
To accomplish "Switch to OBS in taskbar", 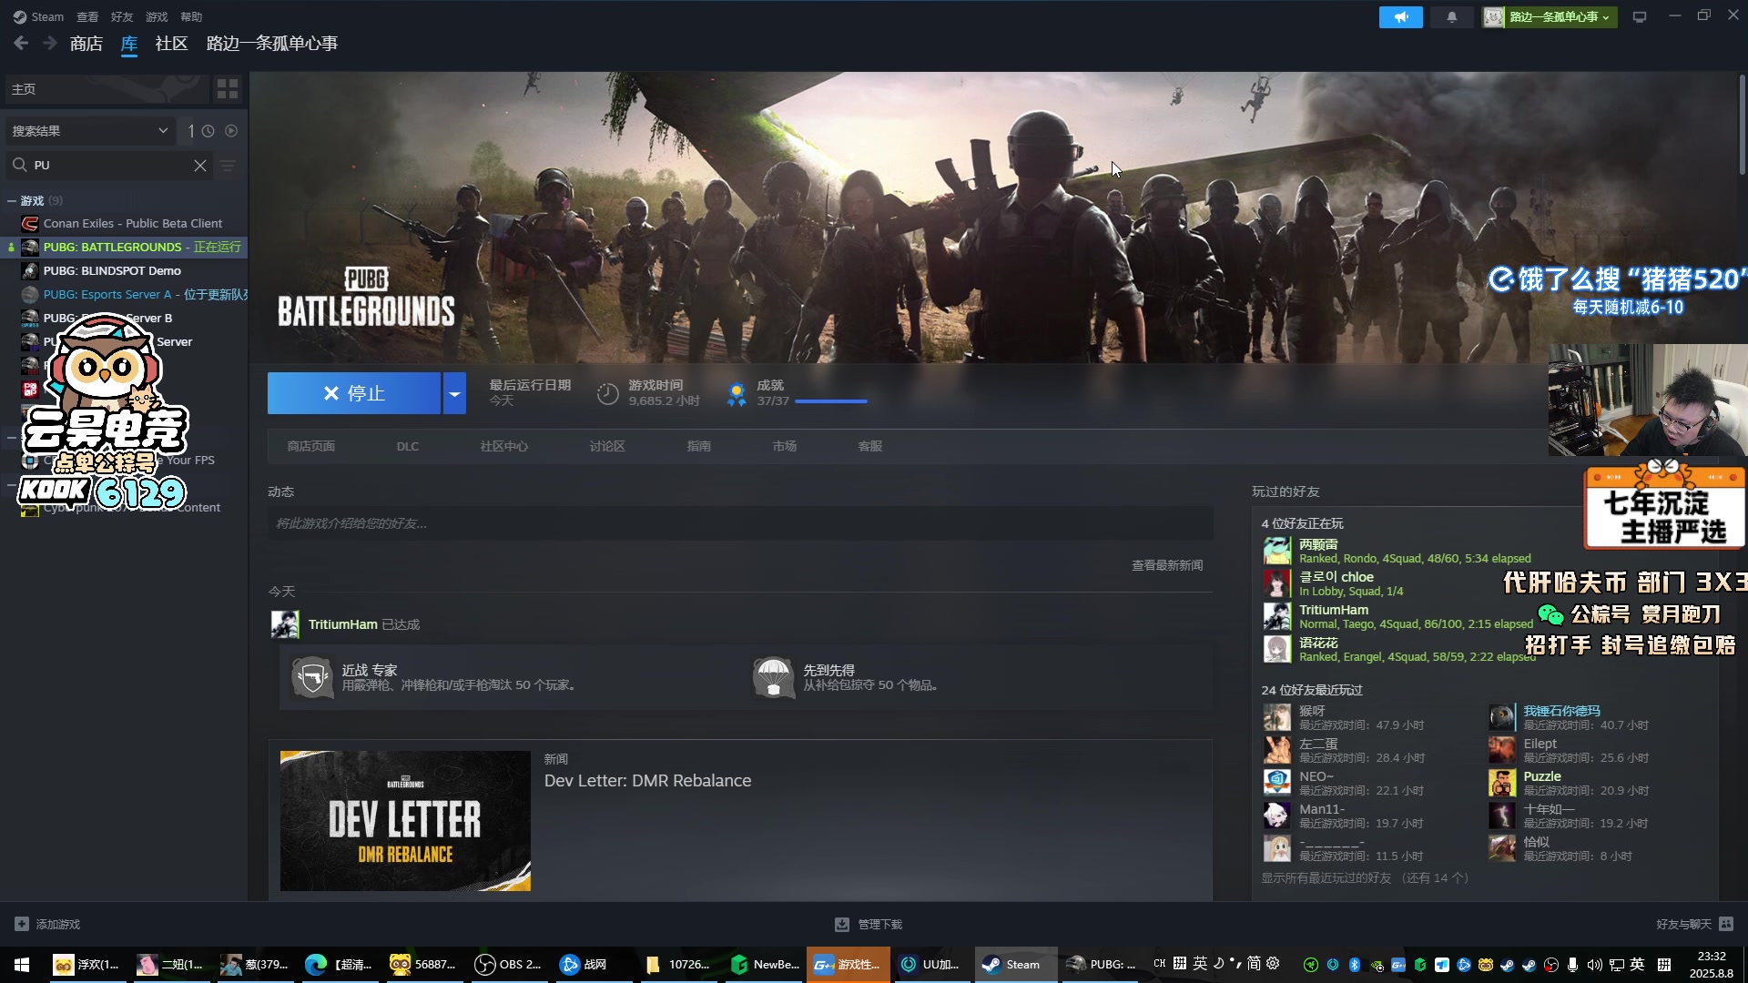I will [509, 965].
